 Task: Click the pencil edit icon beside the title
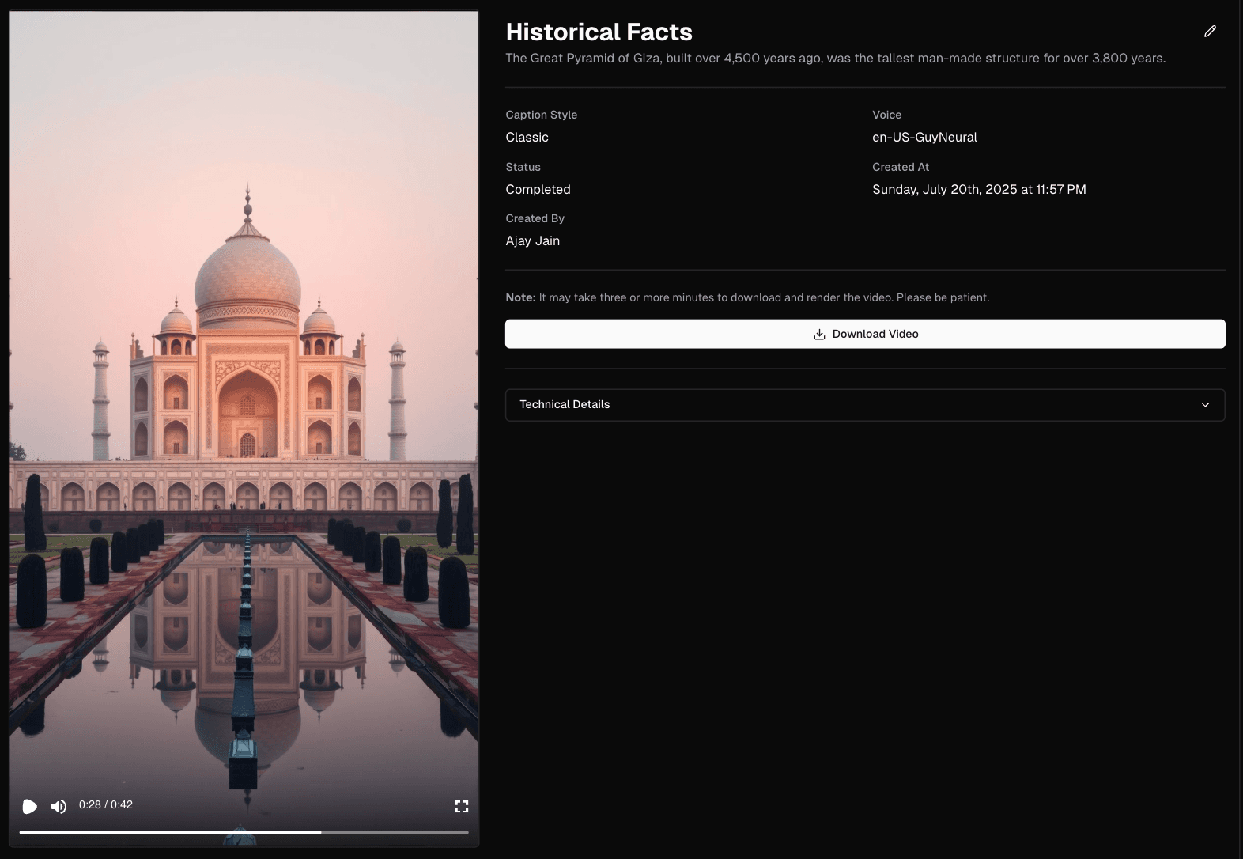[1210, 32]
